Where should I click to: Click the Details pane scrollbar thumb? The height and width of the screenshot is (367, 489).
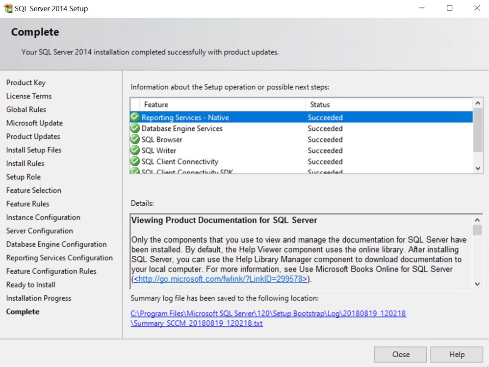[477, 230]
